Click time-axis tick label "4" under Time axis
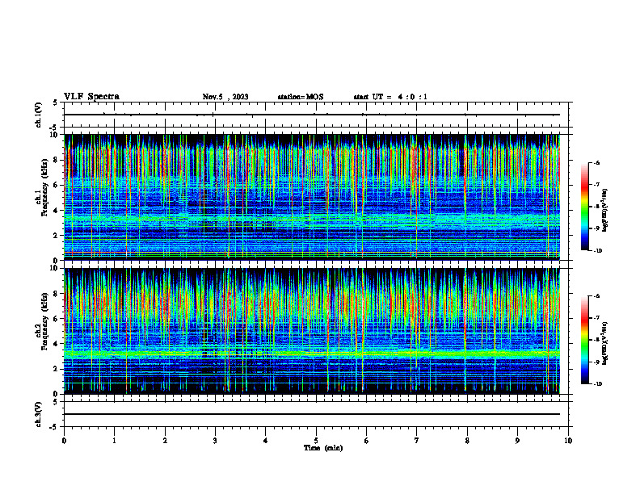 (266, 441)
